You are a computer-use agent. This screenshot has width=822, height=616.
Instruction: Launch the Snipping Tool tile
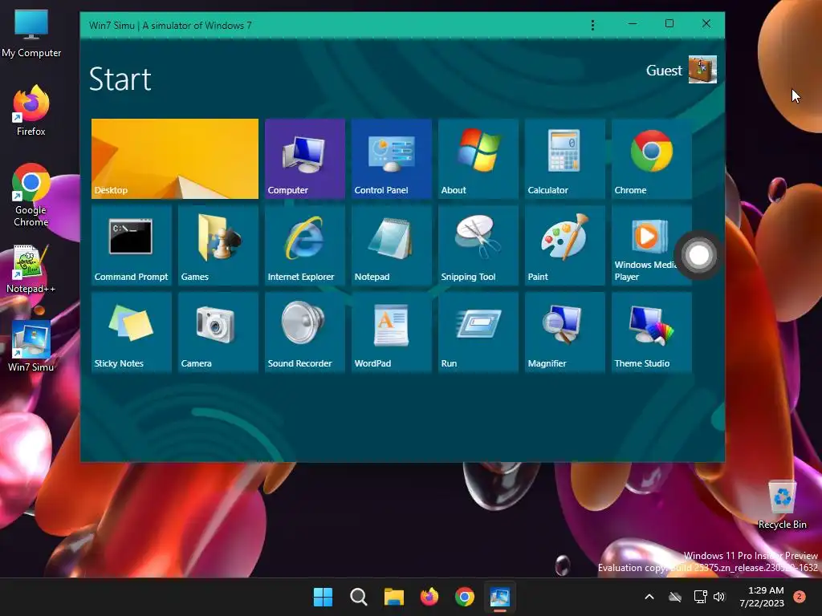pos(478,245)
